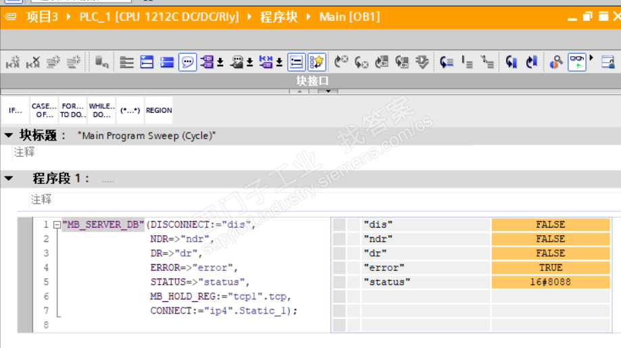Viewport: 621px width, 348px height.
Task: Click 程序块 in breadcrumb path
Action: [278, 17]
